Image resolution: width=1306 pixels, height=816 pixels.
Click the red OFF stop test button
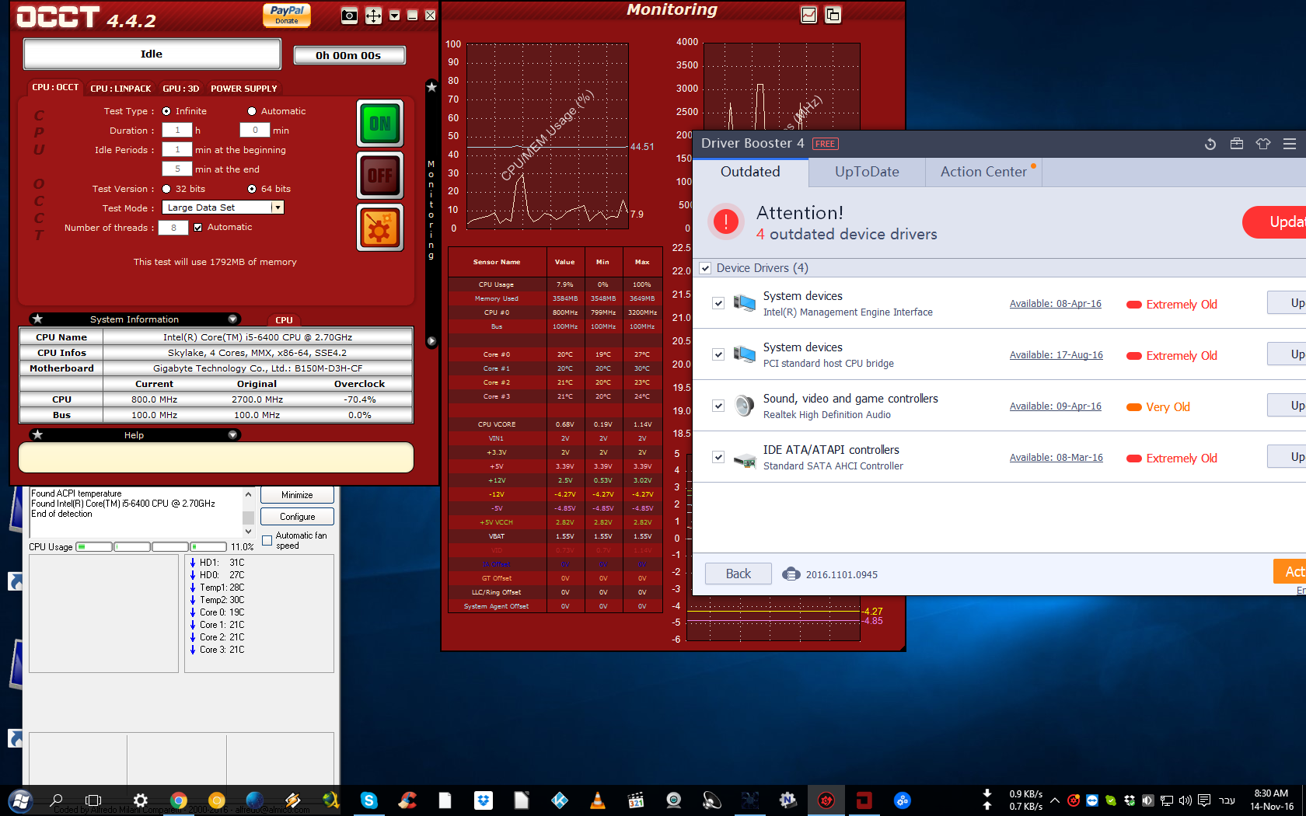(x=379, y=176)
